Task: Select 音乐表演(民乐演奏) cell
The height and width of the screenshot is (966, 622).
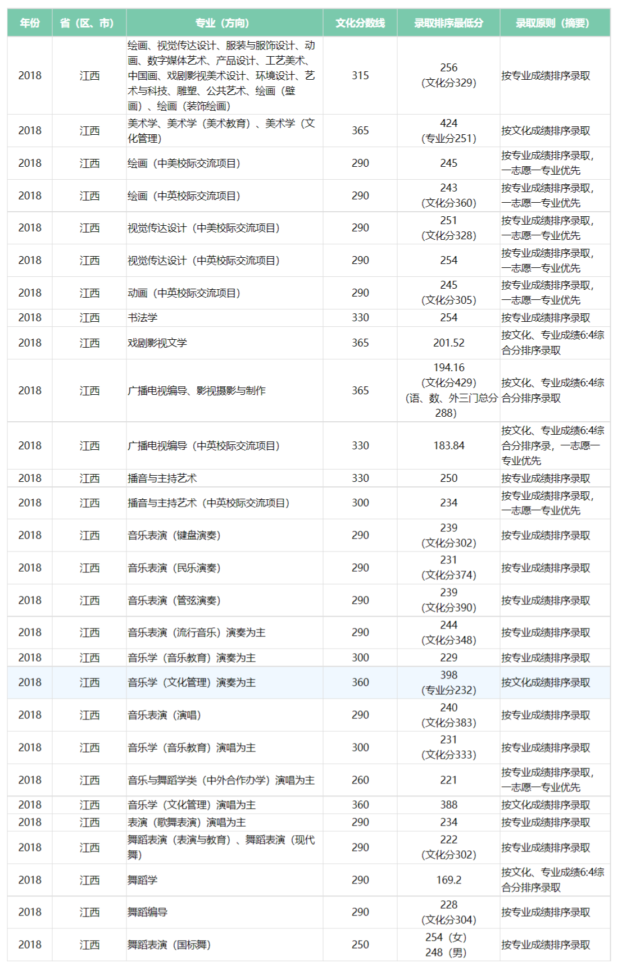Action: [x=225, y=568]
